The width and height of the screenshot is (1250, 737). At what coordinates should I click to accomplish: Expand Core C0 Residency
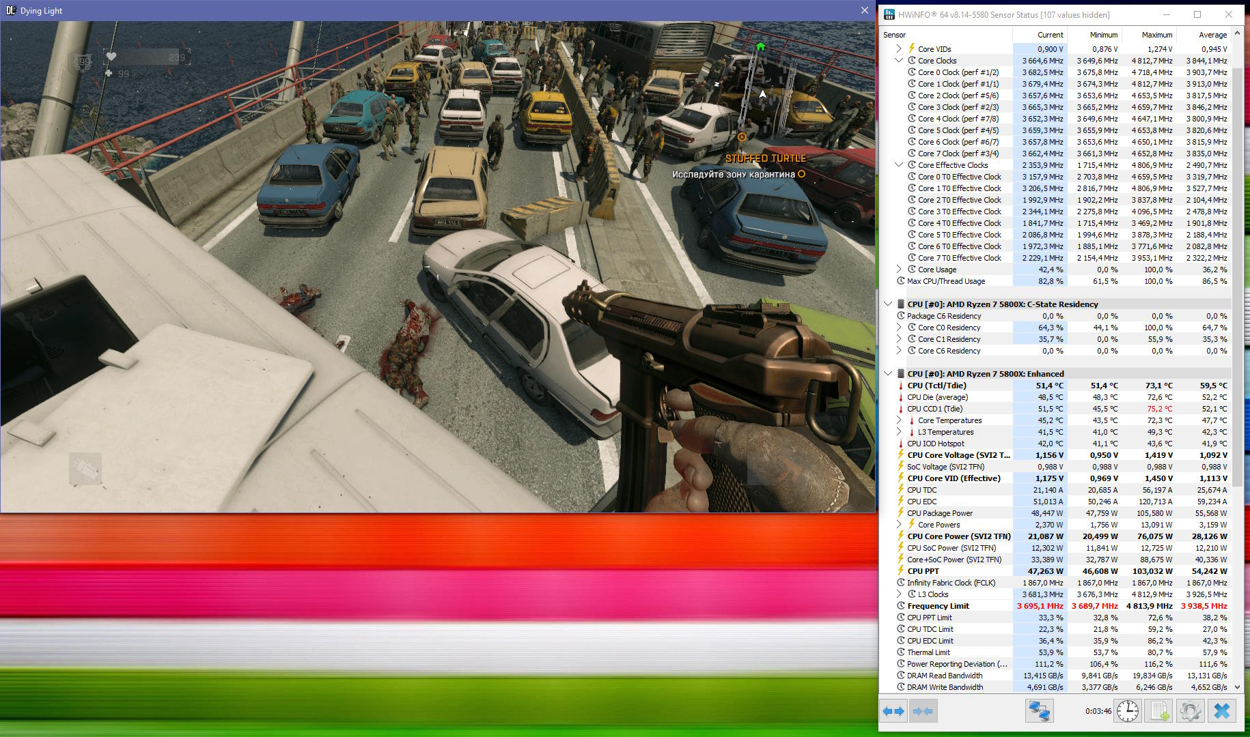point(899,328)
